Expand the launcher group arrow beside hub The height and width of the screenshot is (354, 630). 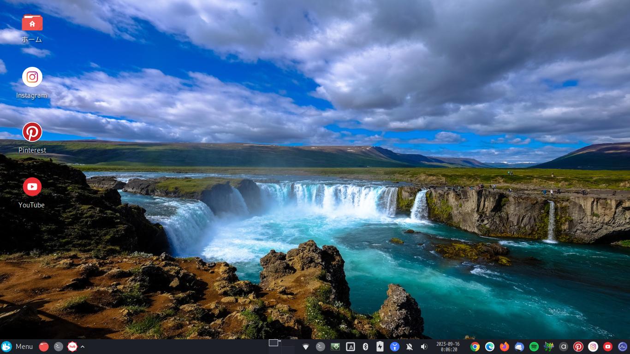pos(83,347)
